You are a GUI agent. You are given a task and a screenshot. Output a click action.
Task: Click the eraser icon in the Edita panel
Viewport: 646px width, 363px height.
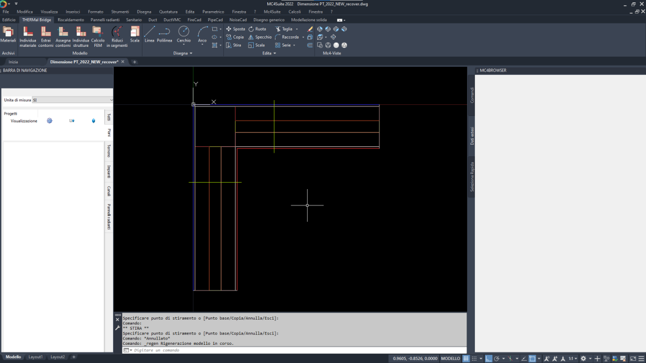[310, 29]
